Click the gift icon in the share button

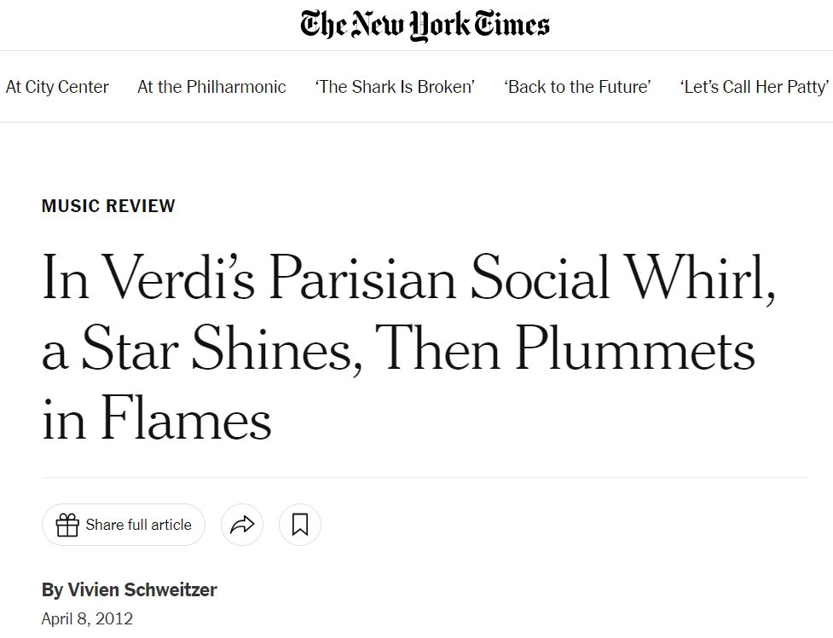pyautogui.click(x=67, y=525)
